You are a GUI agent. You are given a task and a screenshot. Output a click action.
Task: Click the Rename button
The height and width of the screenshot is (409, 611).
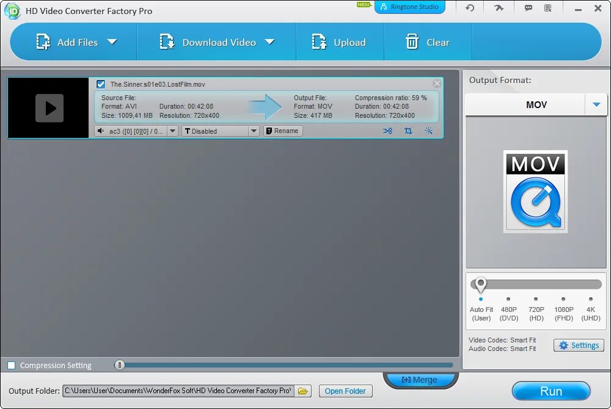pyautogui.click(x=283, y=131)
